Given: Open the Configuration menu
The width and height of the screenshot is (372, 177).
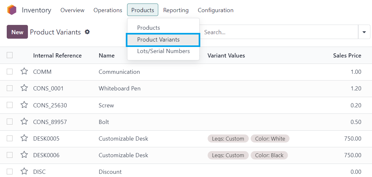Looking at the screenshot, I should [215, 10].
